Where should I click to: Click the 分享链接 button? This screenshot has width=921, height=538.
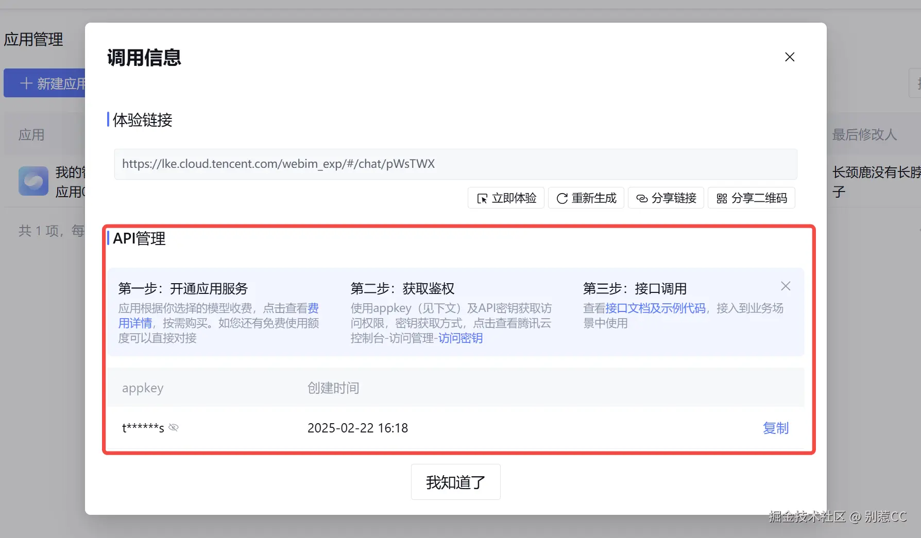(666, 198)
